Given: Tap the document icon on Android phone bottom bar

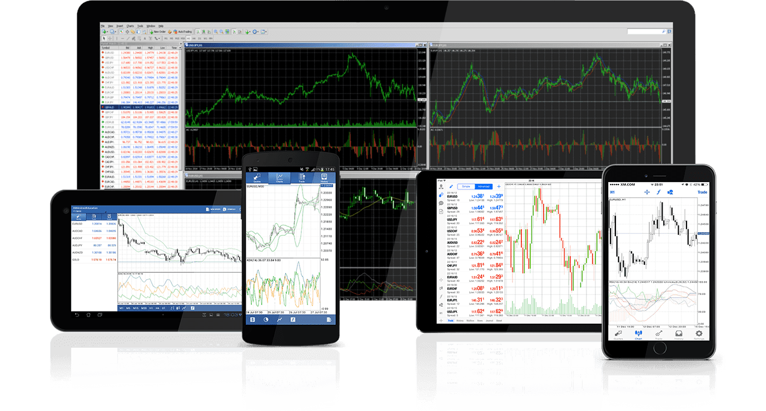Looking at the screenshot, I should pyautogui.click(x=329, y=319).
